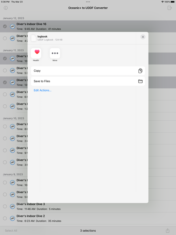Tap diver icon on Time 5:0 row
Image resolution: width=176 pixels, height=235 pixels.
point(13,194)
